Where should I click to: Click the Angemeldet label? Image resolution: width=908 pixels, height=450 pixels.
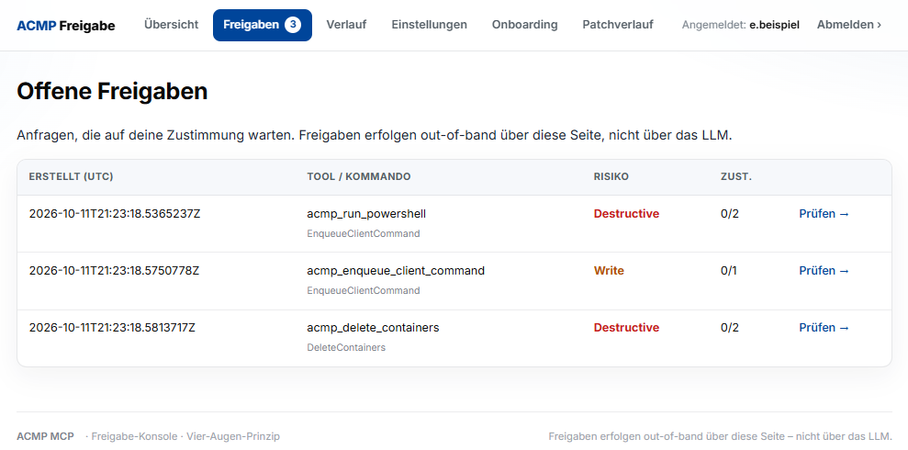click(x=714, y=25)
